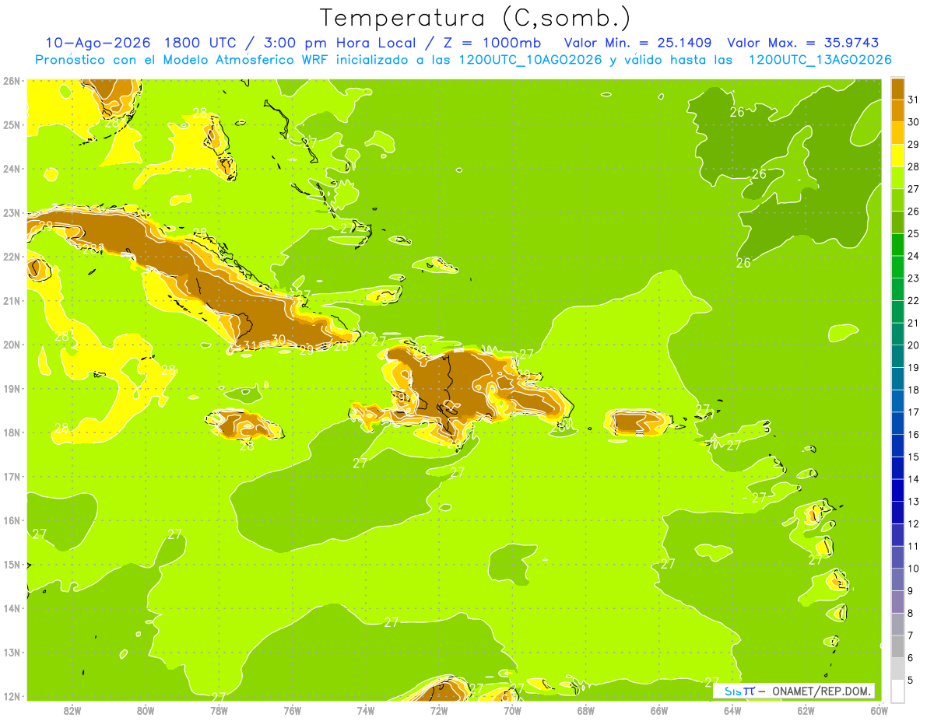The image size is (934, 721).
Task: Click the 66W longitude axis label
Action: (659, 710)
